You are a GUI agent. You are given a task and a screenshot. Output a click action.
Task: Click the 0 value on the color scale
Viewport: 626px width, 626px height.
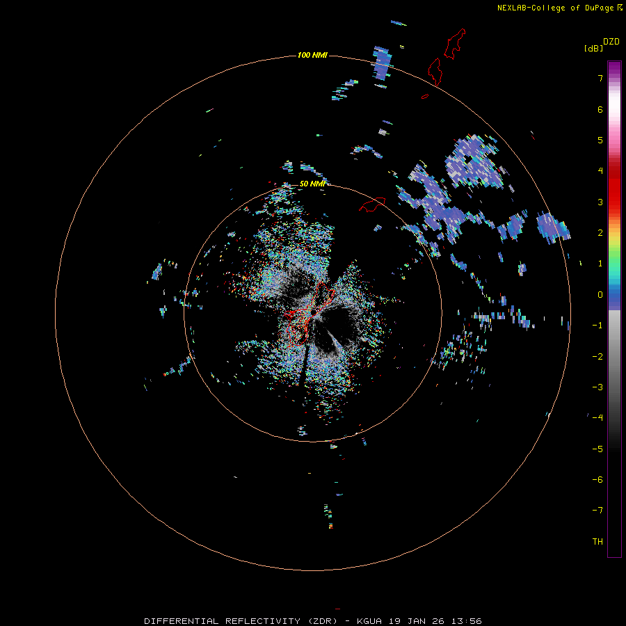(600, 295)
